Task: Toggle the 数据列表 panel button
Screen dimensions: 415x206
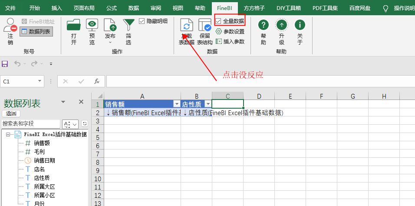Action: click(x=36, y=32)
